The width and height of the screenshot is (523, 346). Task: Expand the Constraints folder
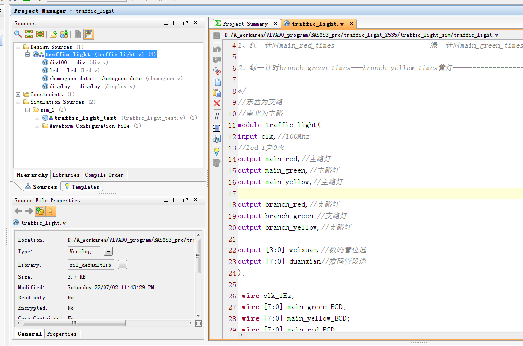coord(18,94)
